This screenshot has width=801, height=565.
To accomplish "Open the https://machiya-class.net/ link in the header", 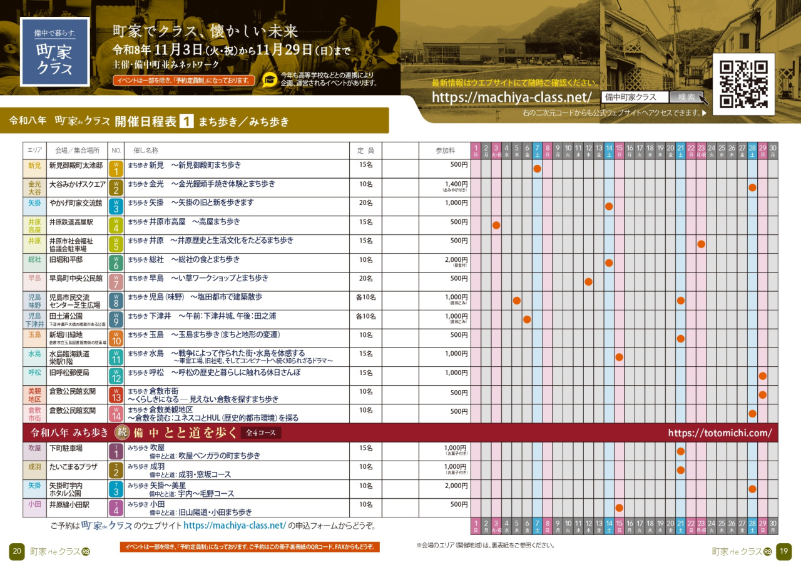I will tap(512, 97).
